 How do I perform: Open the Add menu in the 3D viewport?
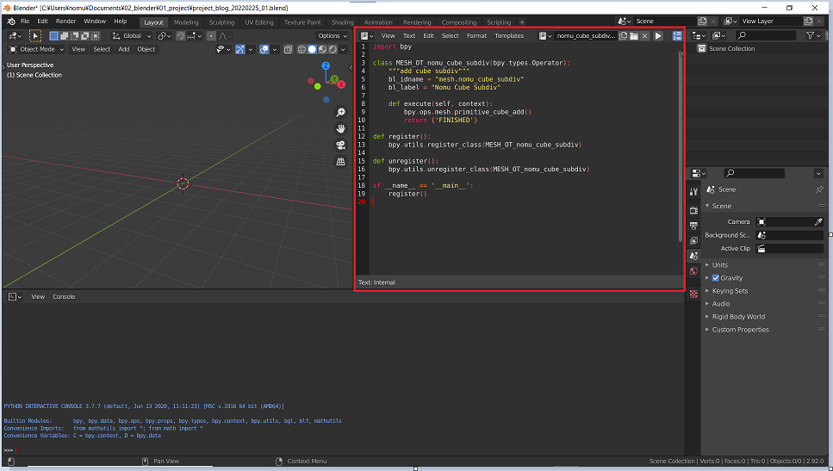pyautogui.click(x=124, y=49)
